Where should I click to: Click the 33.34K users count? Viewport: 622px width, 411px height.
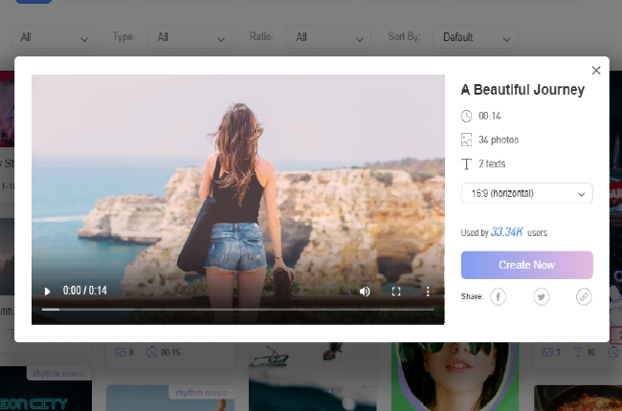pos(505,232)
